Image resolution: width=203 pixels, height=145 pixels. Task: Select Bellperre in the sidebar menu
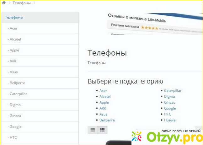coord(17,83)
